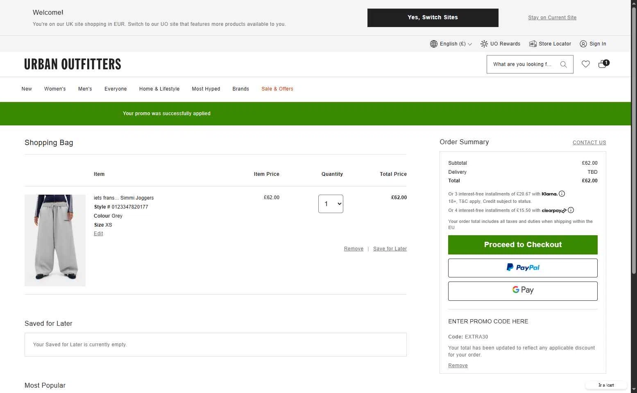Remove the EXTRA30 promo code

click(x=458, y=366)
